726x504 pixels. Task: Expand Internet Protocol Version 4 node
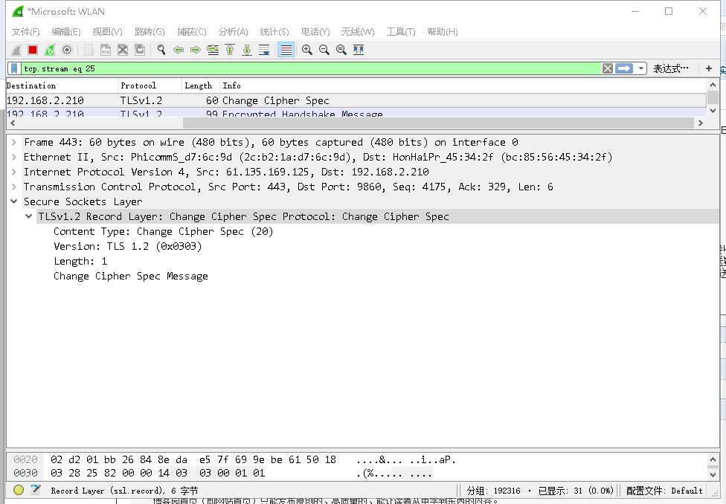point(14,172)
